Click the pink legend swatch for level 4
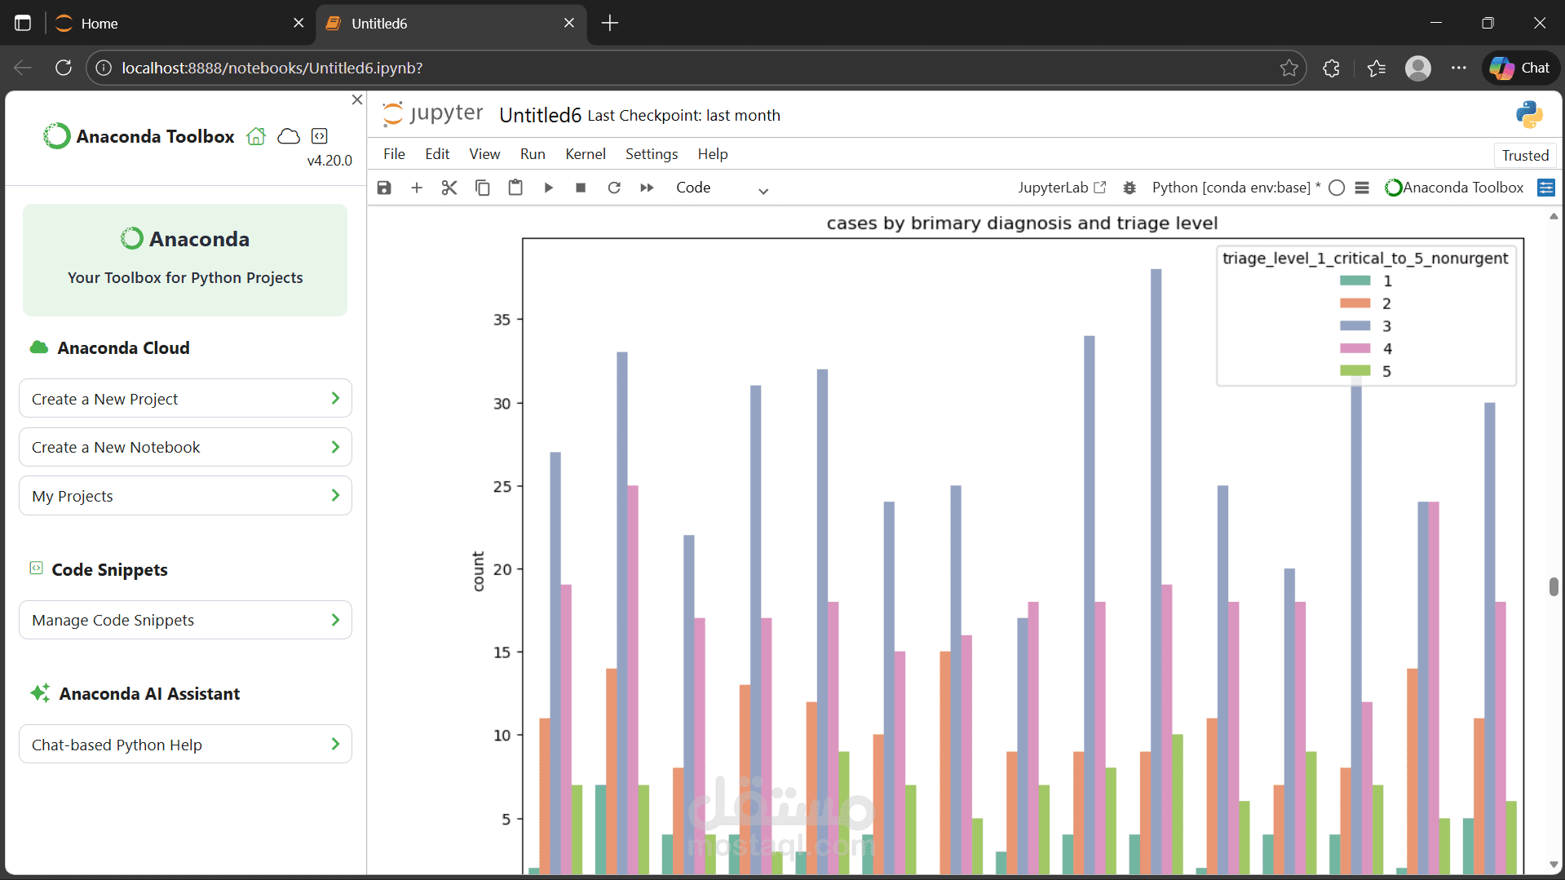 [x=1355, y=349]
